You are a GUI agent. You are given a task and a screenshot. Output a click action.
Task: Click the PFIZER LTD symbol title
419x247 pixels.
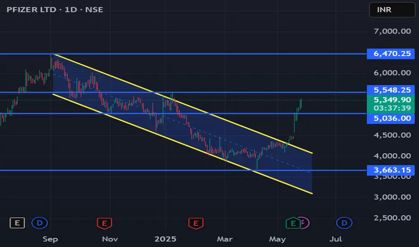pyautogui.click(x=31, y=9)
